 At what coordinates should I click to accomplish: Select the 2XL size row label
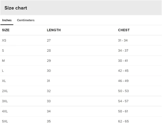pyautogui.click(x=5, y=91)
